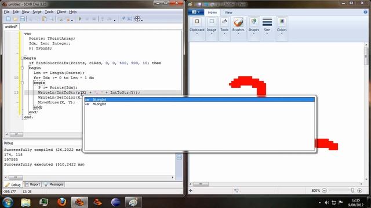Open Firefox from the taskbar

[62, 202]
